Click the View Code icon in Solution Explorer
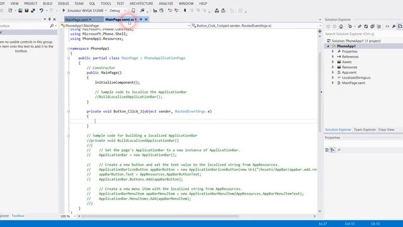Viewport: 403px width, 227px height. 387,26
